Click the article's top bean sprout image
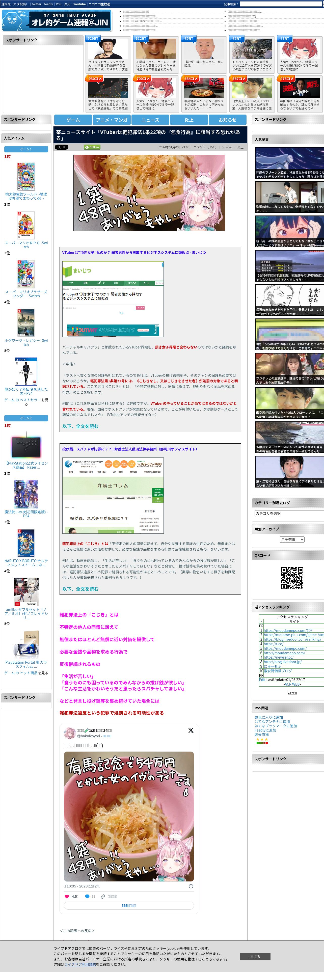This screenshot has height=972, width=324. [149, 193]
